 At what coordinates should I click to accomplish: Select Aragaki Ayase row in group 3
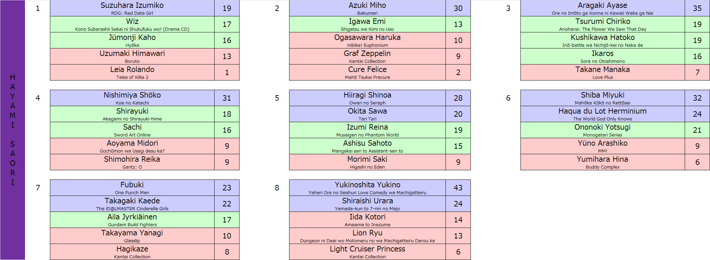coord(615,8)
